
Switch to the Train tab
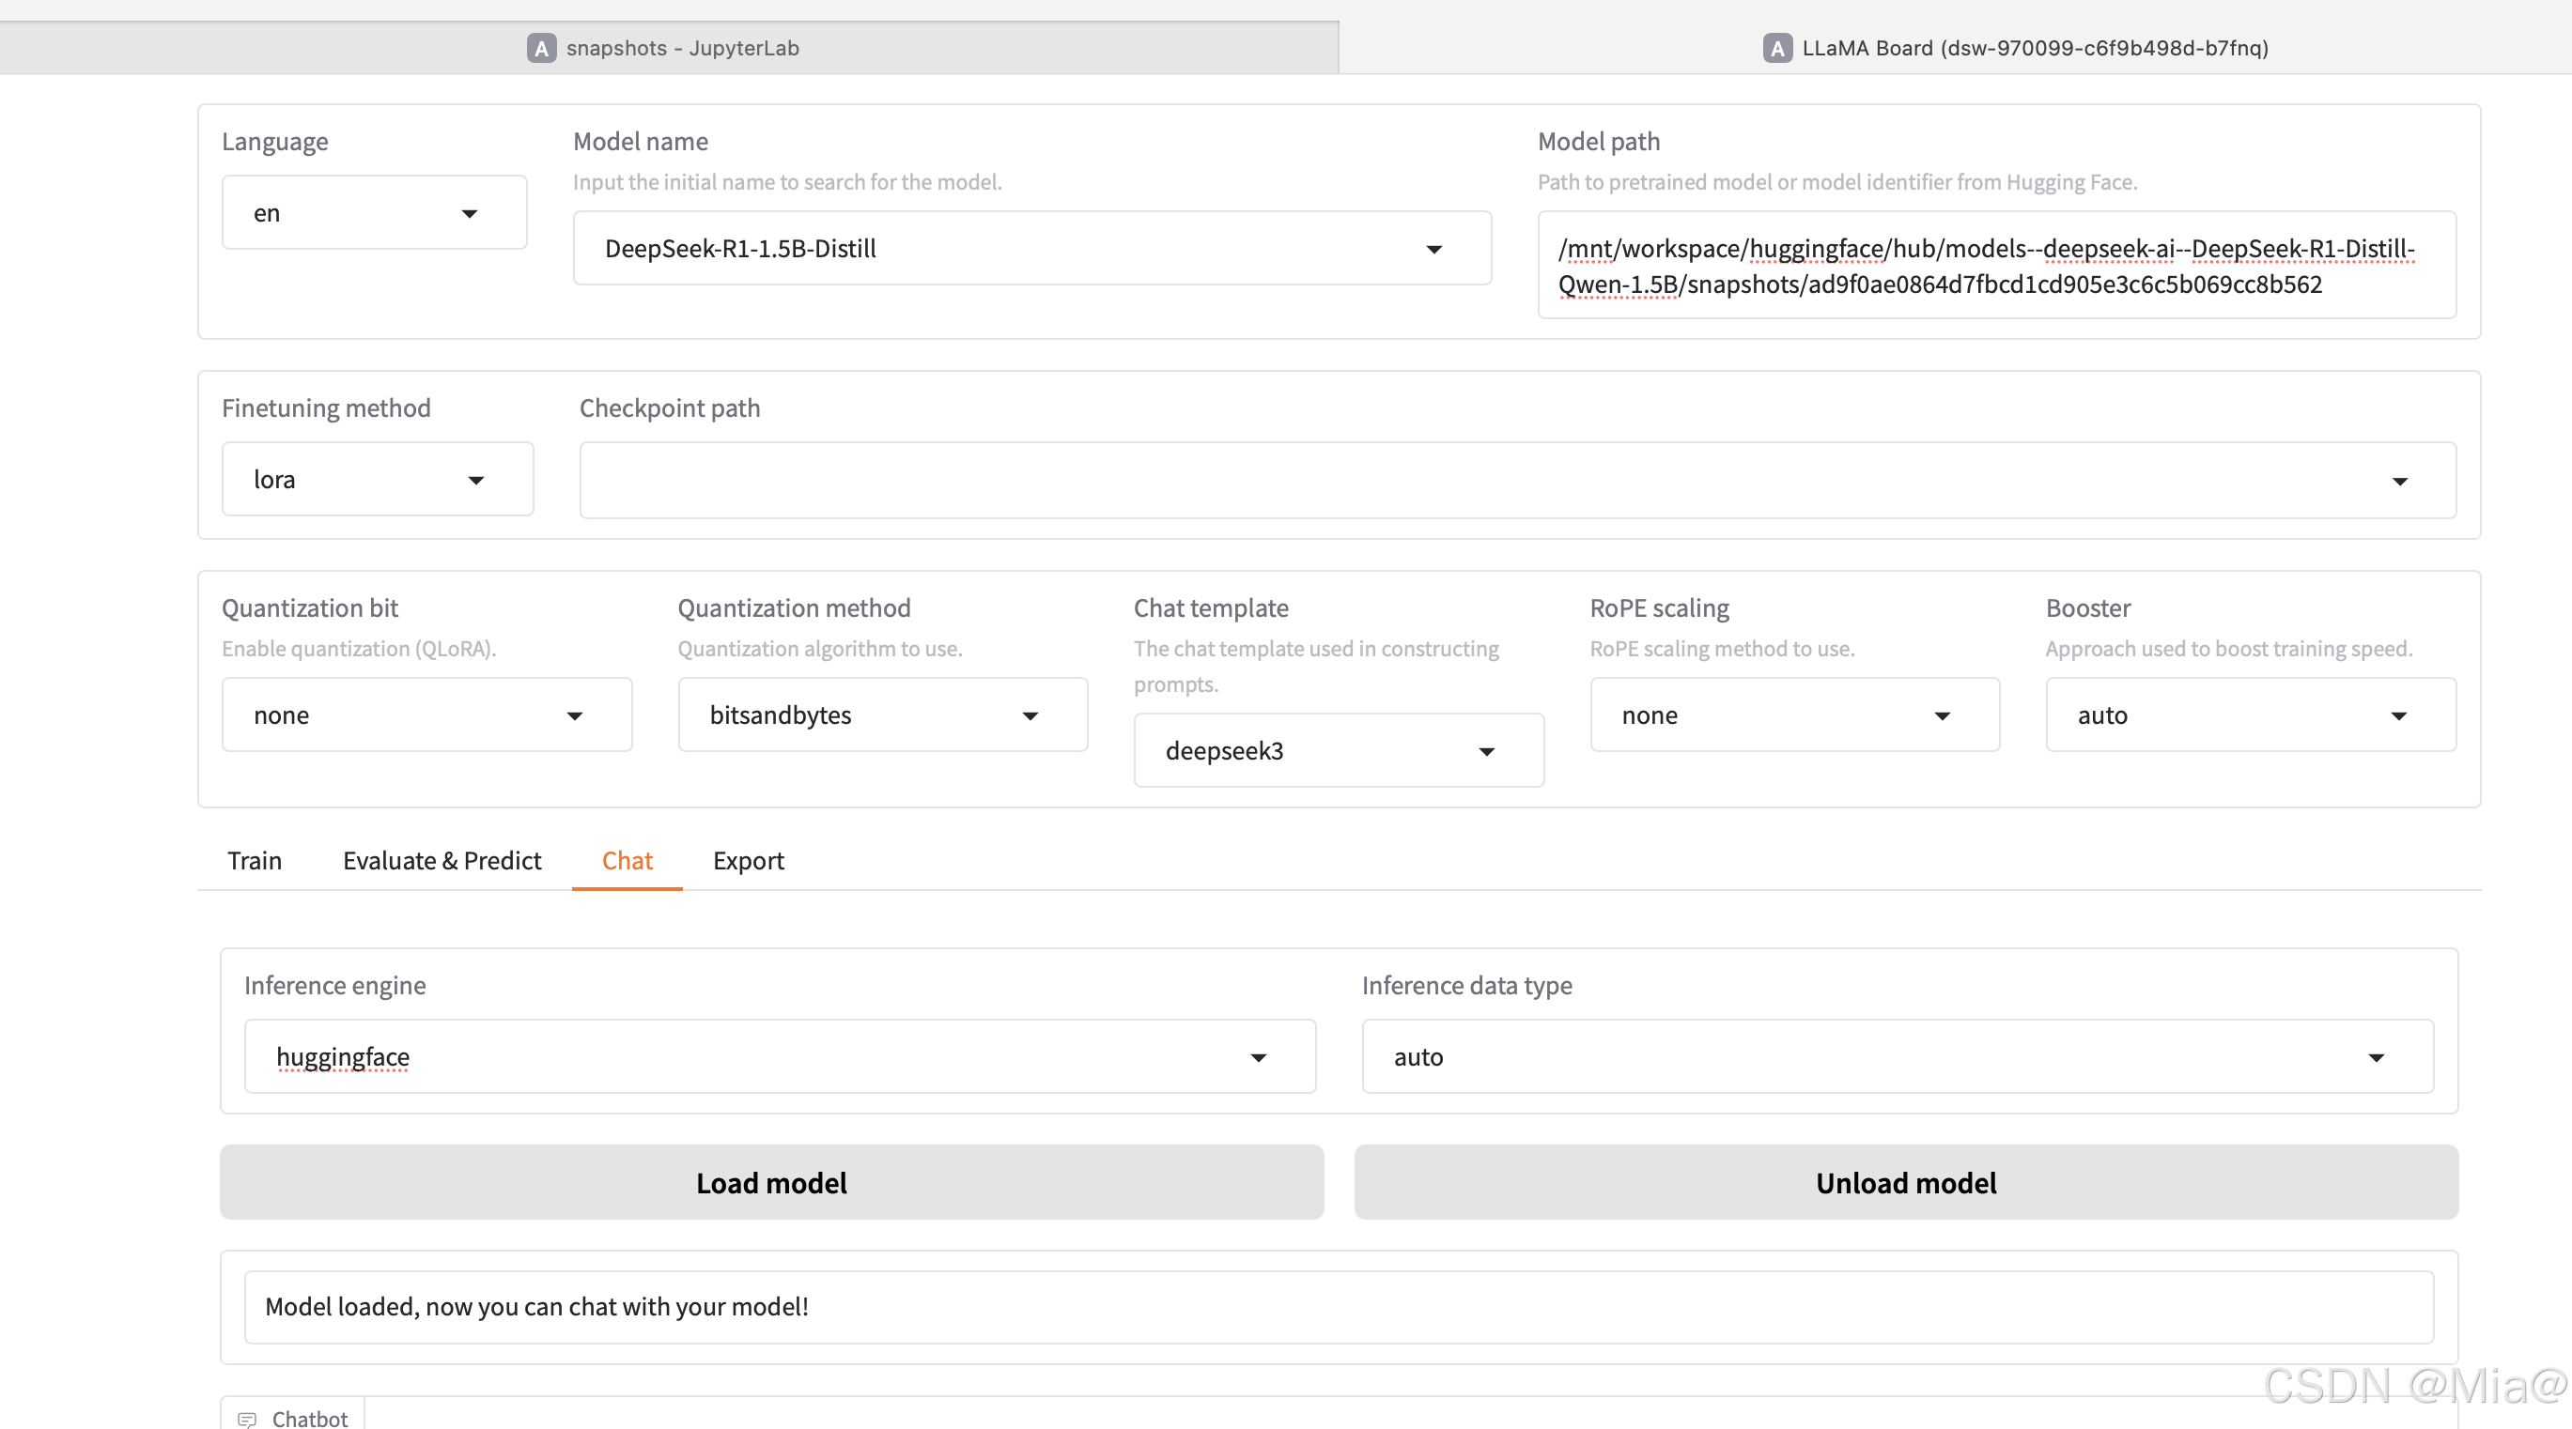(254, 860)
